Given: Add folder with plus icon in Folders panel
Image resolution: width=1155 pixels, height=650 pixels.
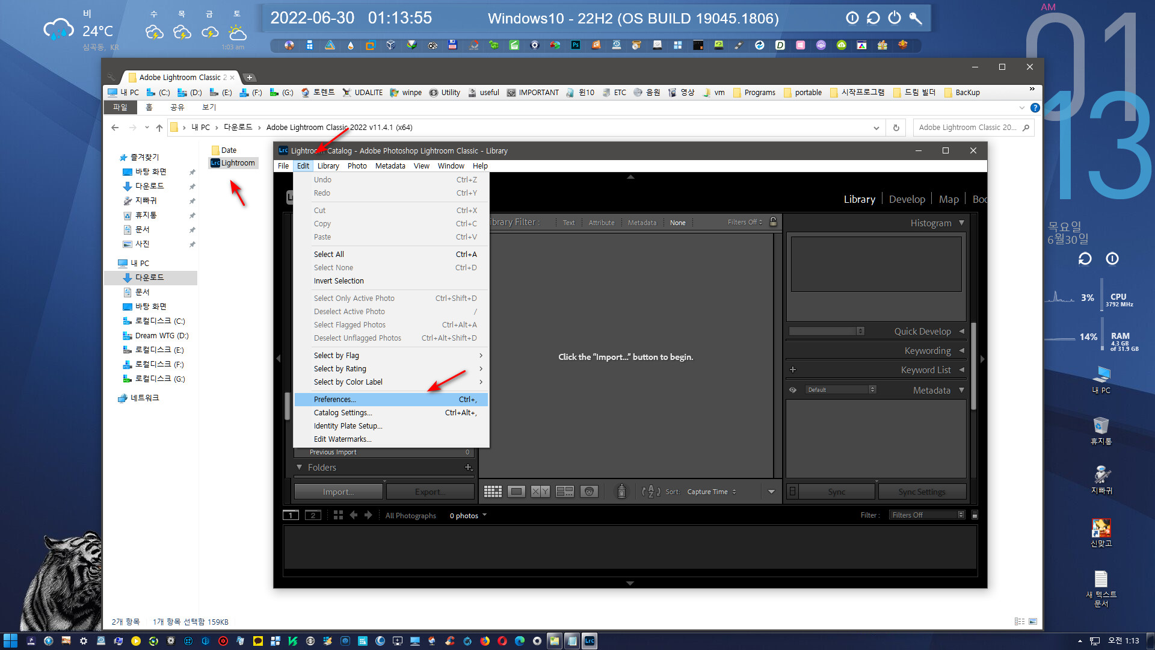Looking at the screenshot, I should click(469, 468).
